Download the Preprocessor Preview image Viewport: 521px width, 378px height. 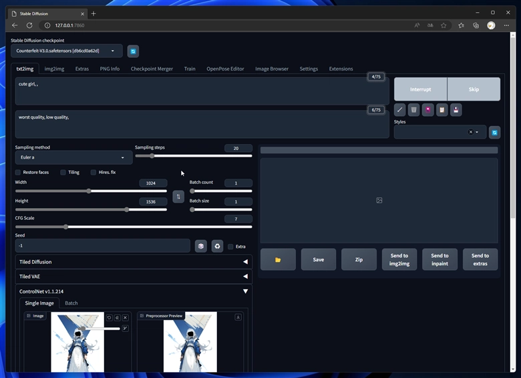(238, 317)
